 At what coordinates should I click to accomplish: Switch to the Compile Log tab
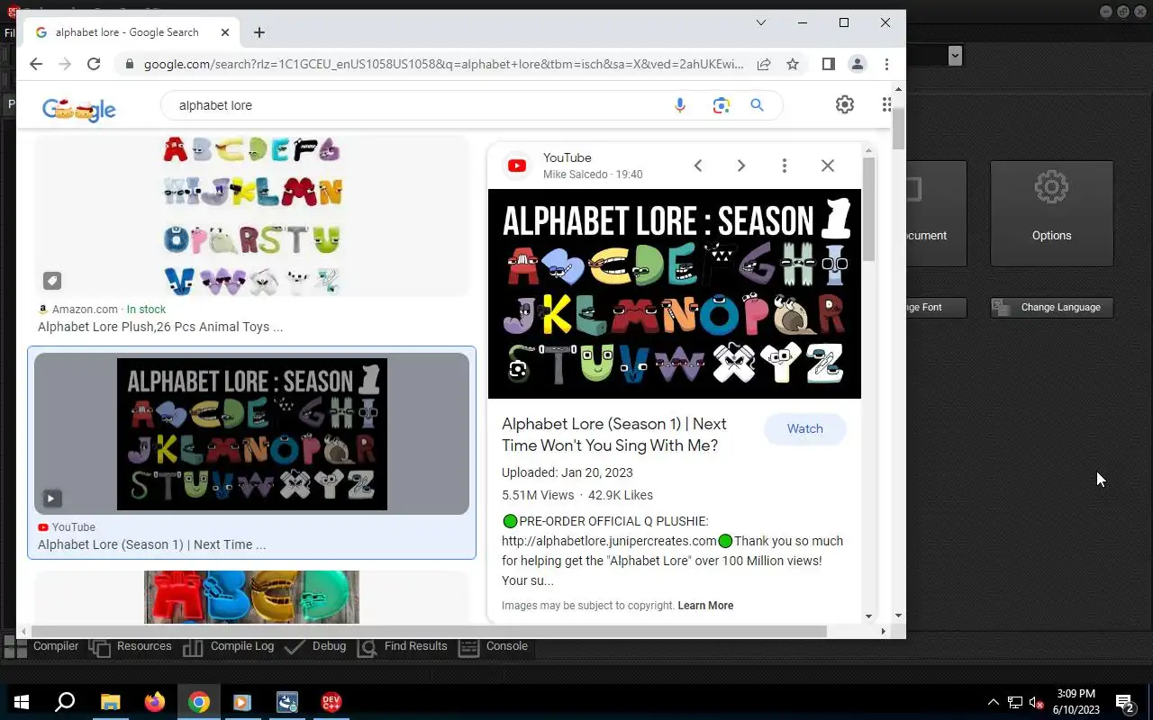pos(229,646)
